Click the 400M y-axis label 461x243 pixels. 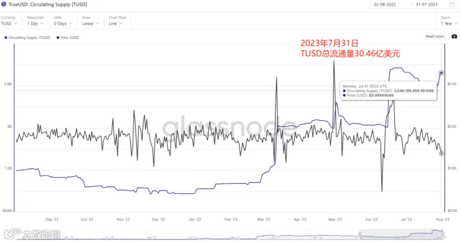(7, 211)
